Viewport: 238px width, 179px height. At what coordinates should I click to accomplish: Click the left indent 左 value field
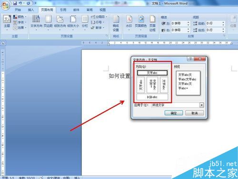[x=178, y=23]
